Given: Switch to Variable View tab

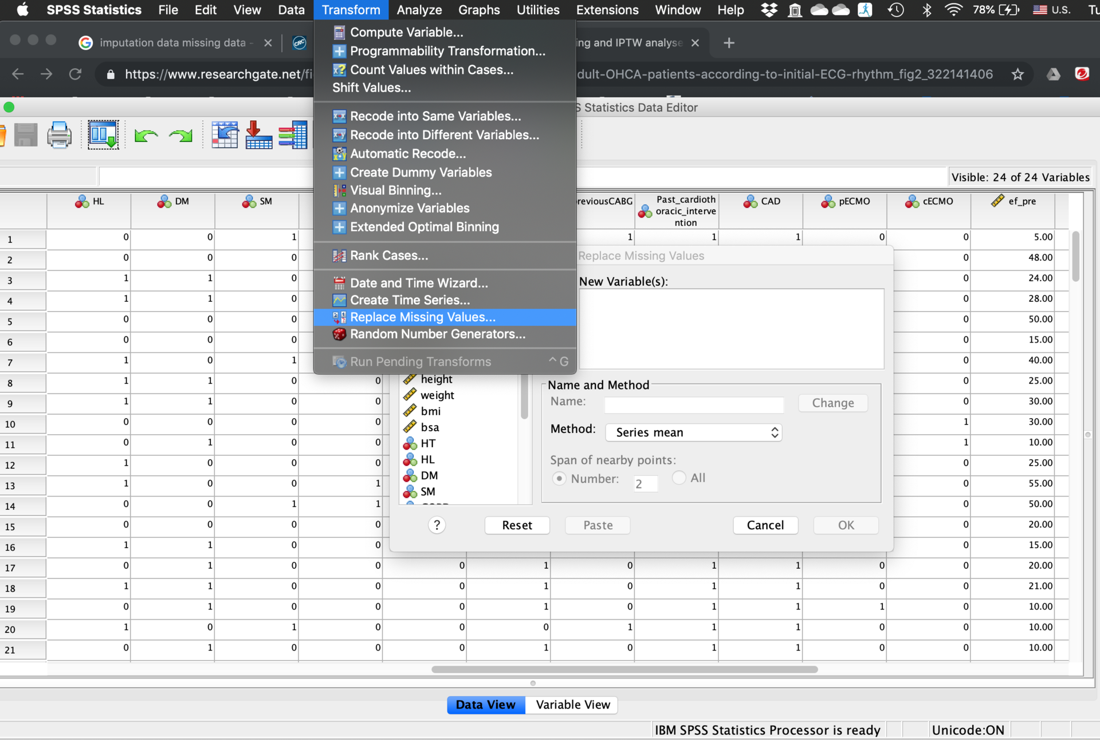Looking at the screenshot, I should tap(573, 705).
